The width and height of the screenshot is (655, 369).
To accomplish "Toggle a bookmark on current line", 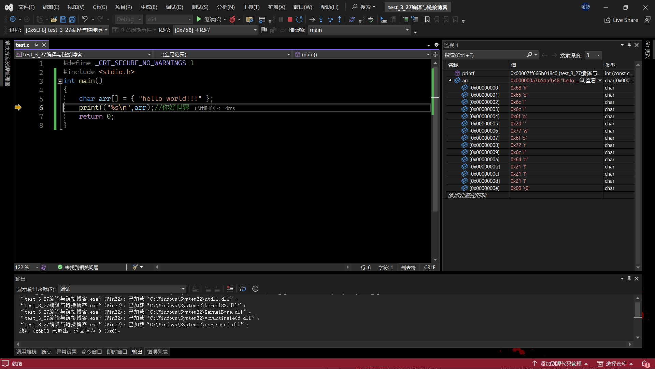I will pos(427,19).
